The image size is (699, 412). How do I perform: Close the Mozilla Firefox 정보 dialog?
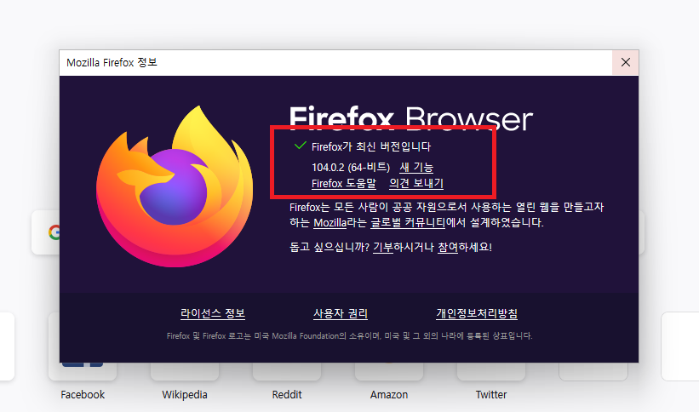tap(626, 62)
